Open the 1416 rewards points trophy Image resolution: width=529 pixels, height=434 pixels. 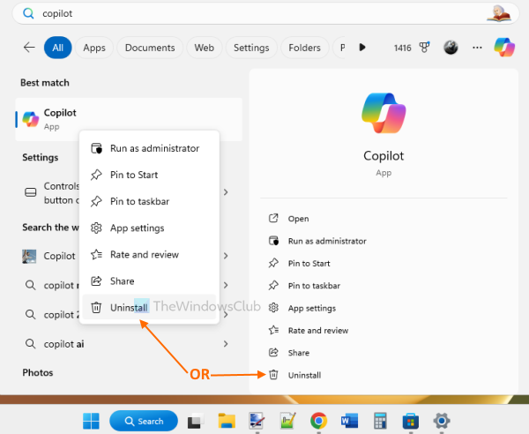click(x=412, y=48)
